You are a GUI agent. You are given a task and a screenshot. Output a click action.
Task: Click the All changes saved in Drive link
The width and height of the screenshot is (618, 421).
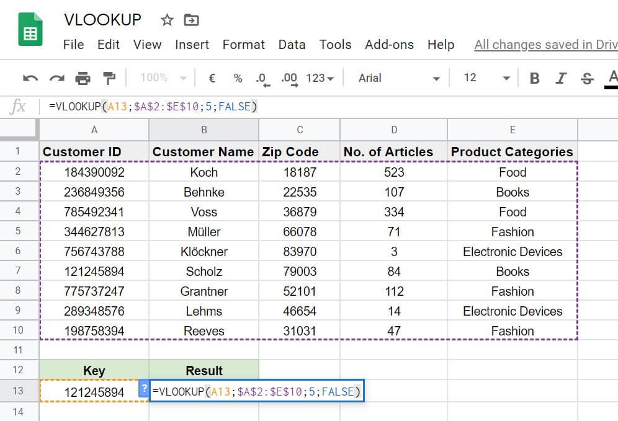(x=545, y=45)
